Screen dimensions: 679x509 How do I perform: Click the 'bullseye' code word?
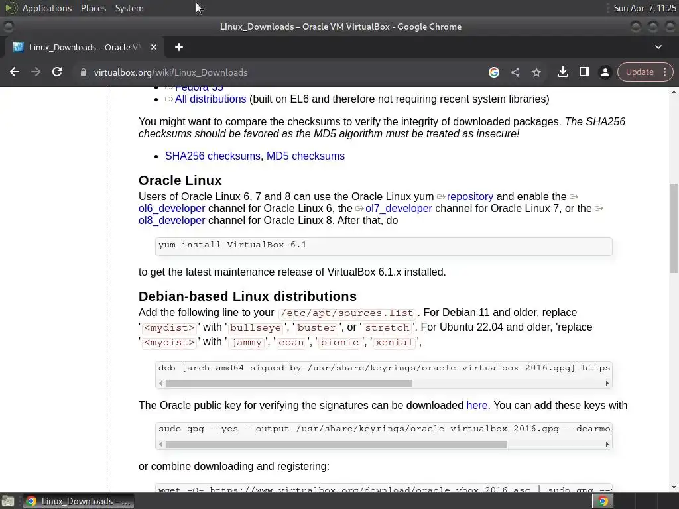[255, 327]
